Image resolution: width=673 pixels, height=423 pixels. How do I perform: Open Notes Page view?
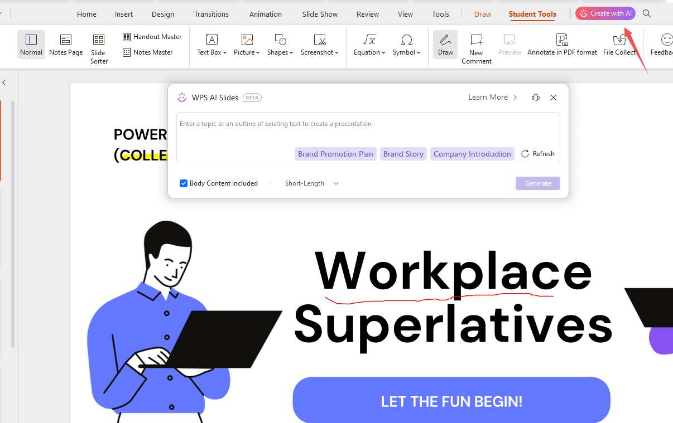[66, 45]
